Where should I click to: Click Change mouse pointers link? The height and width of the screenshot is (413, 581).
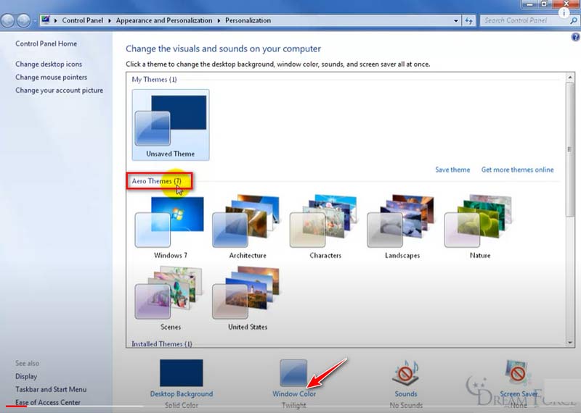[x=51, y=78]
